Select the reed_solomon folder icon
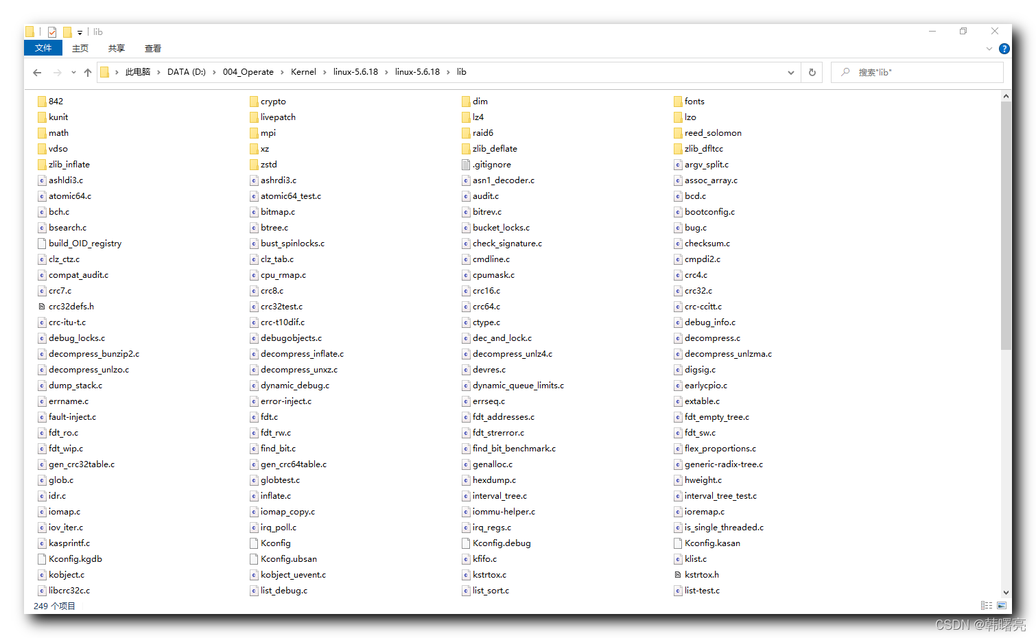Image resolution: width=1036 pixels, height=638 pixels. [x=678, y=133]
